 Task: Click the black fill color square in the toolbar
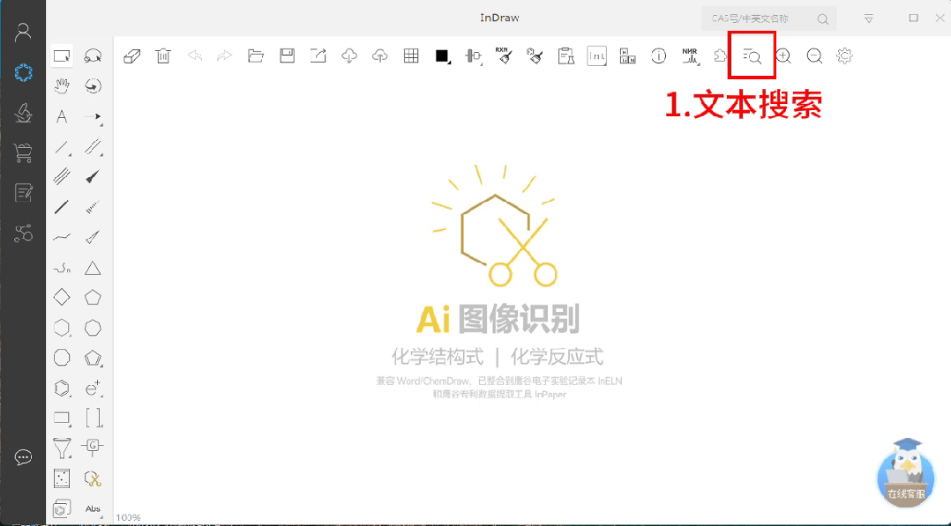(442, 56)
